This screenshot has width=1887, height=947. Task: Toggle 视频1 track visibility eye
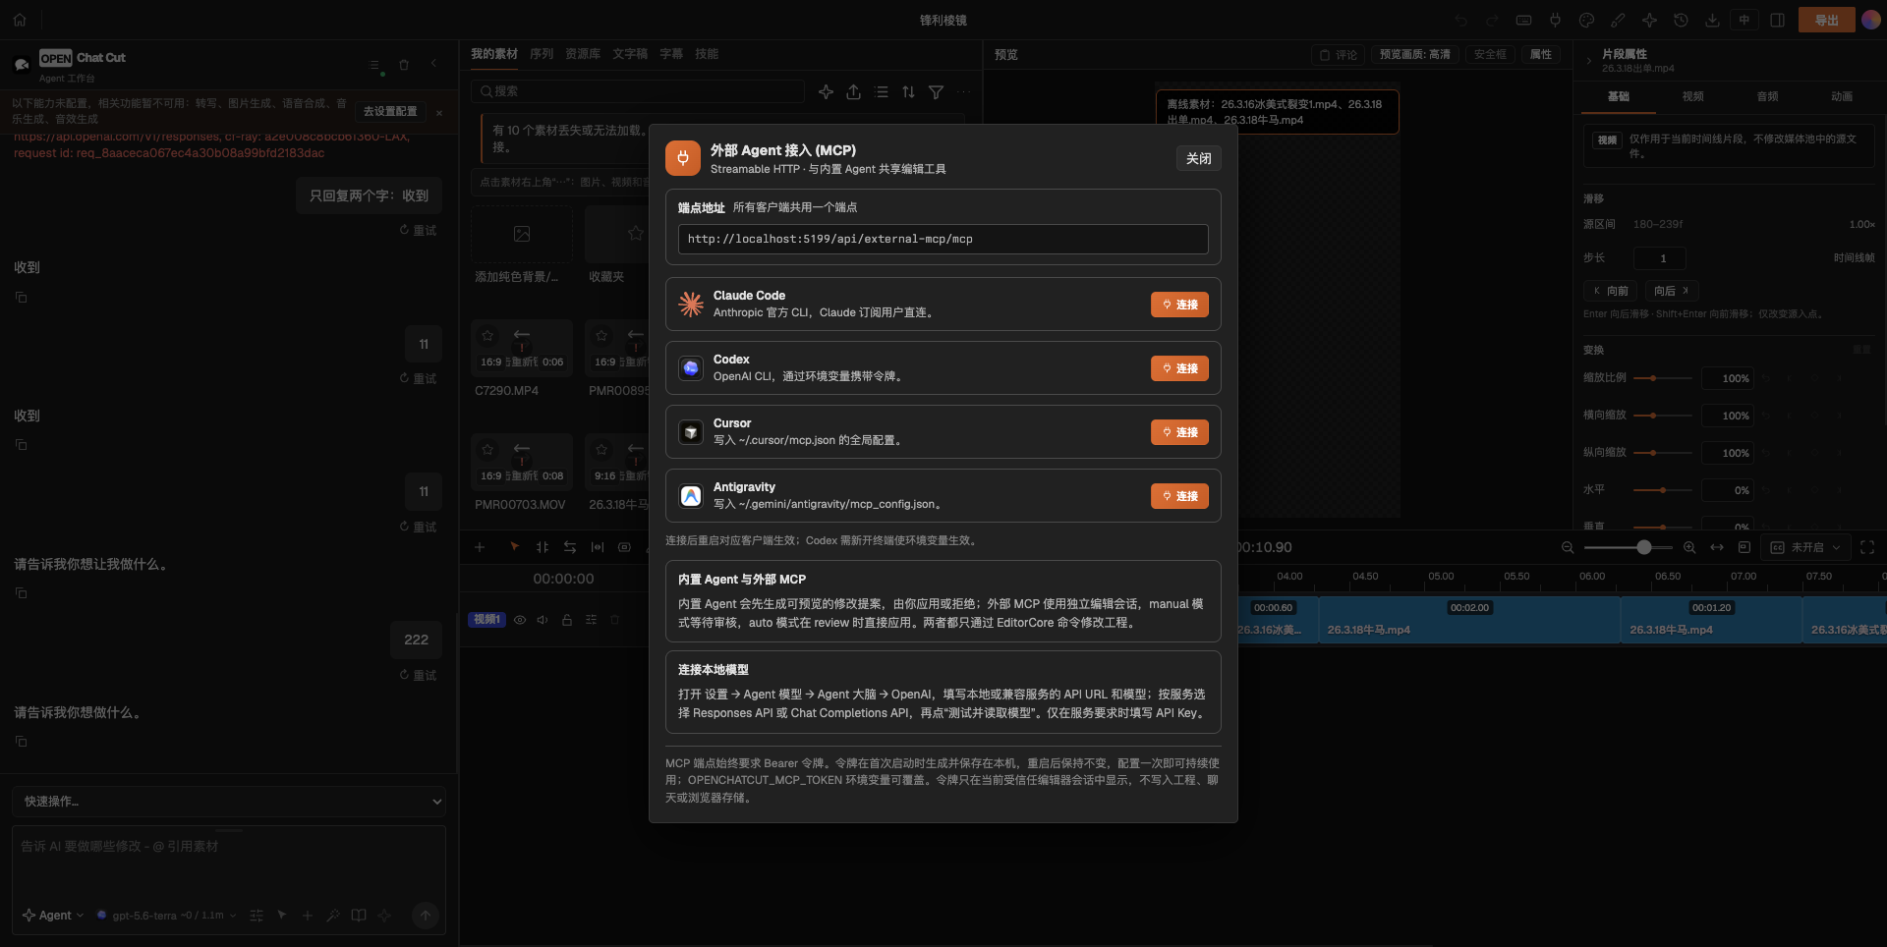pyautogui.click(x=520, y=620)
